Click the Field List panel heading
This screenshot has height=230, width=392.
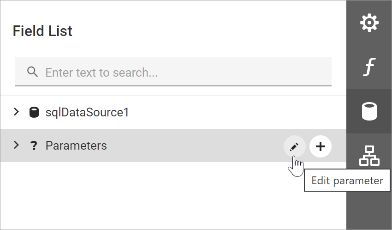tap(42, 31)
